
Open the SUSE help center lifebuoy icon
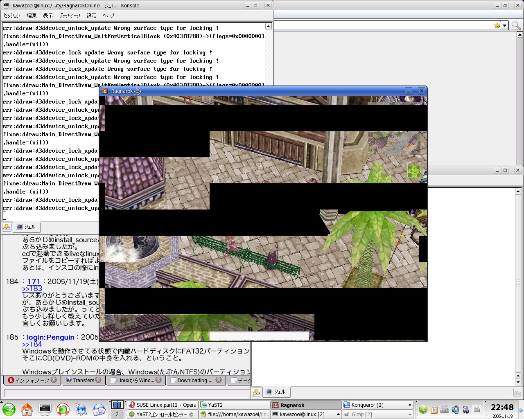pyautogui.click(x=63, y=409)
